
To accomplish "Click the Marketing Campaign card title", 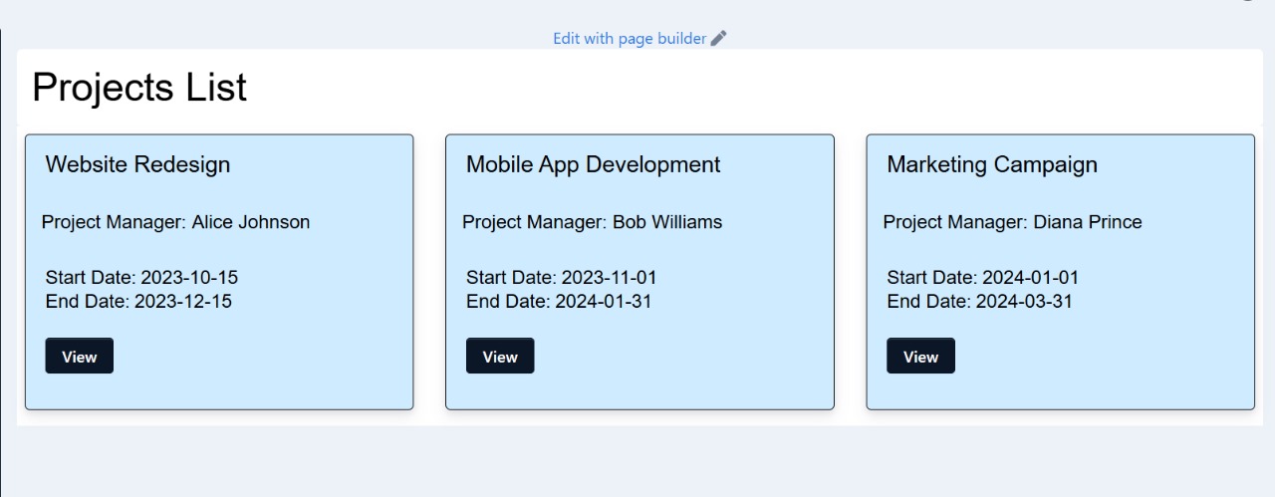I will pyautogui.click(x=992, y=164).
